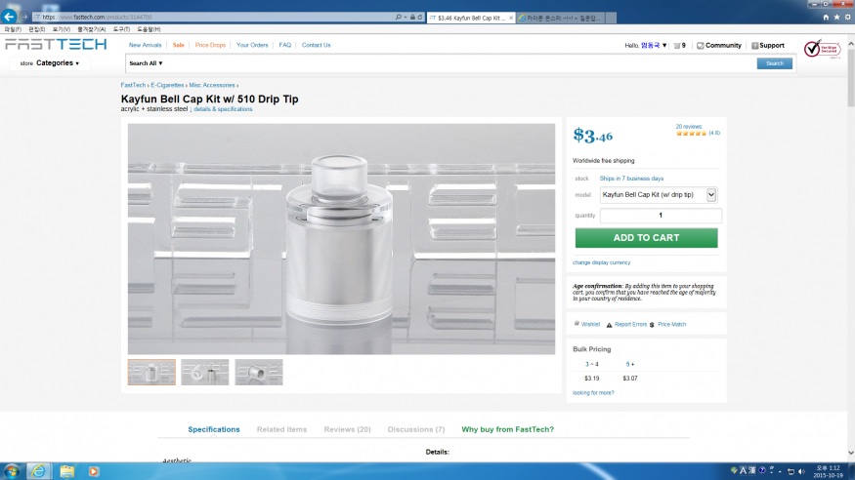Open File Explorer from the taskbar
The image size is (855, 480).
[x=67, y=471]
